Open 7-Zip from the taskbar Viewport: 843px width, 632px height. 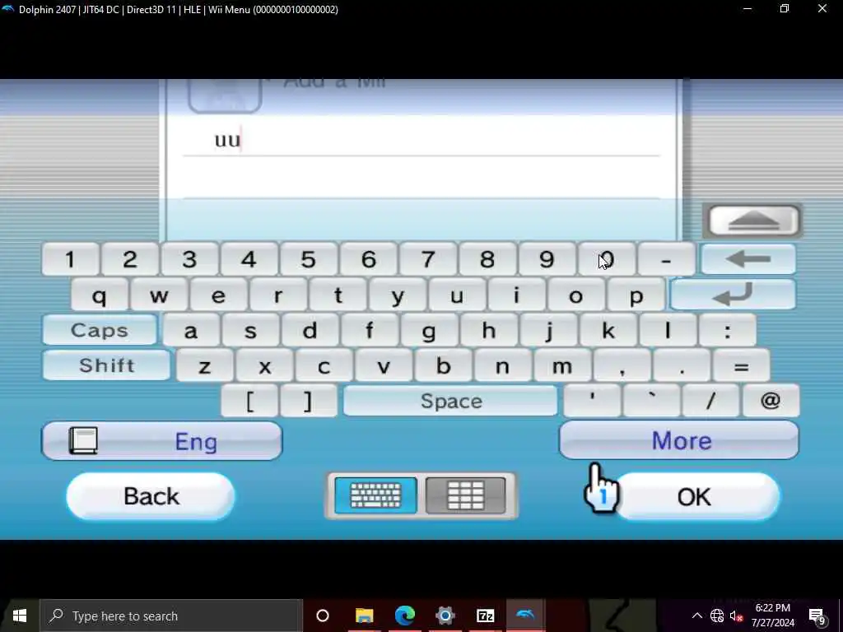point(485,616)
